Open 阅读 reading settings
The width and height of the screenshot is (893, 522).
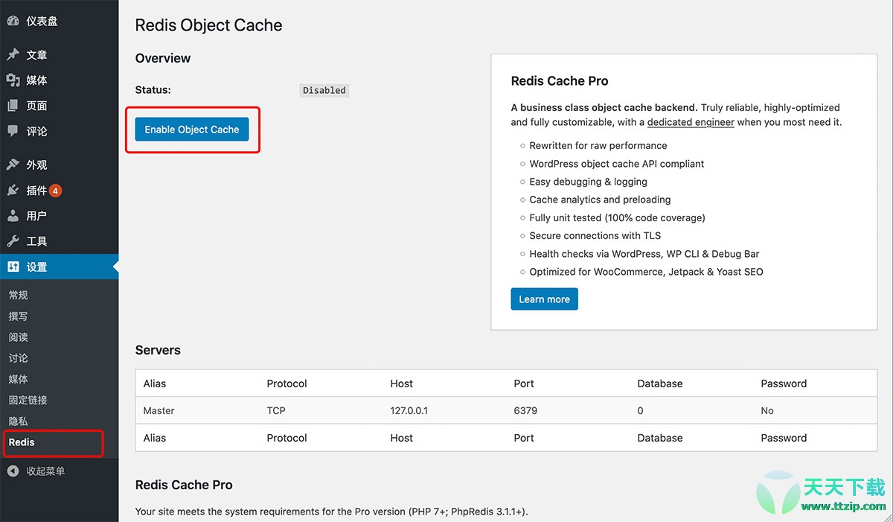pyautogui.click(x=19, y=337)
